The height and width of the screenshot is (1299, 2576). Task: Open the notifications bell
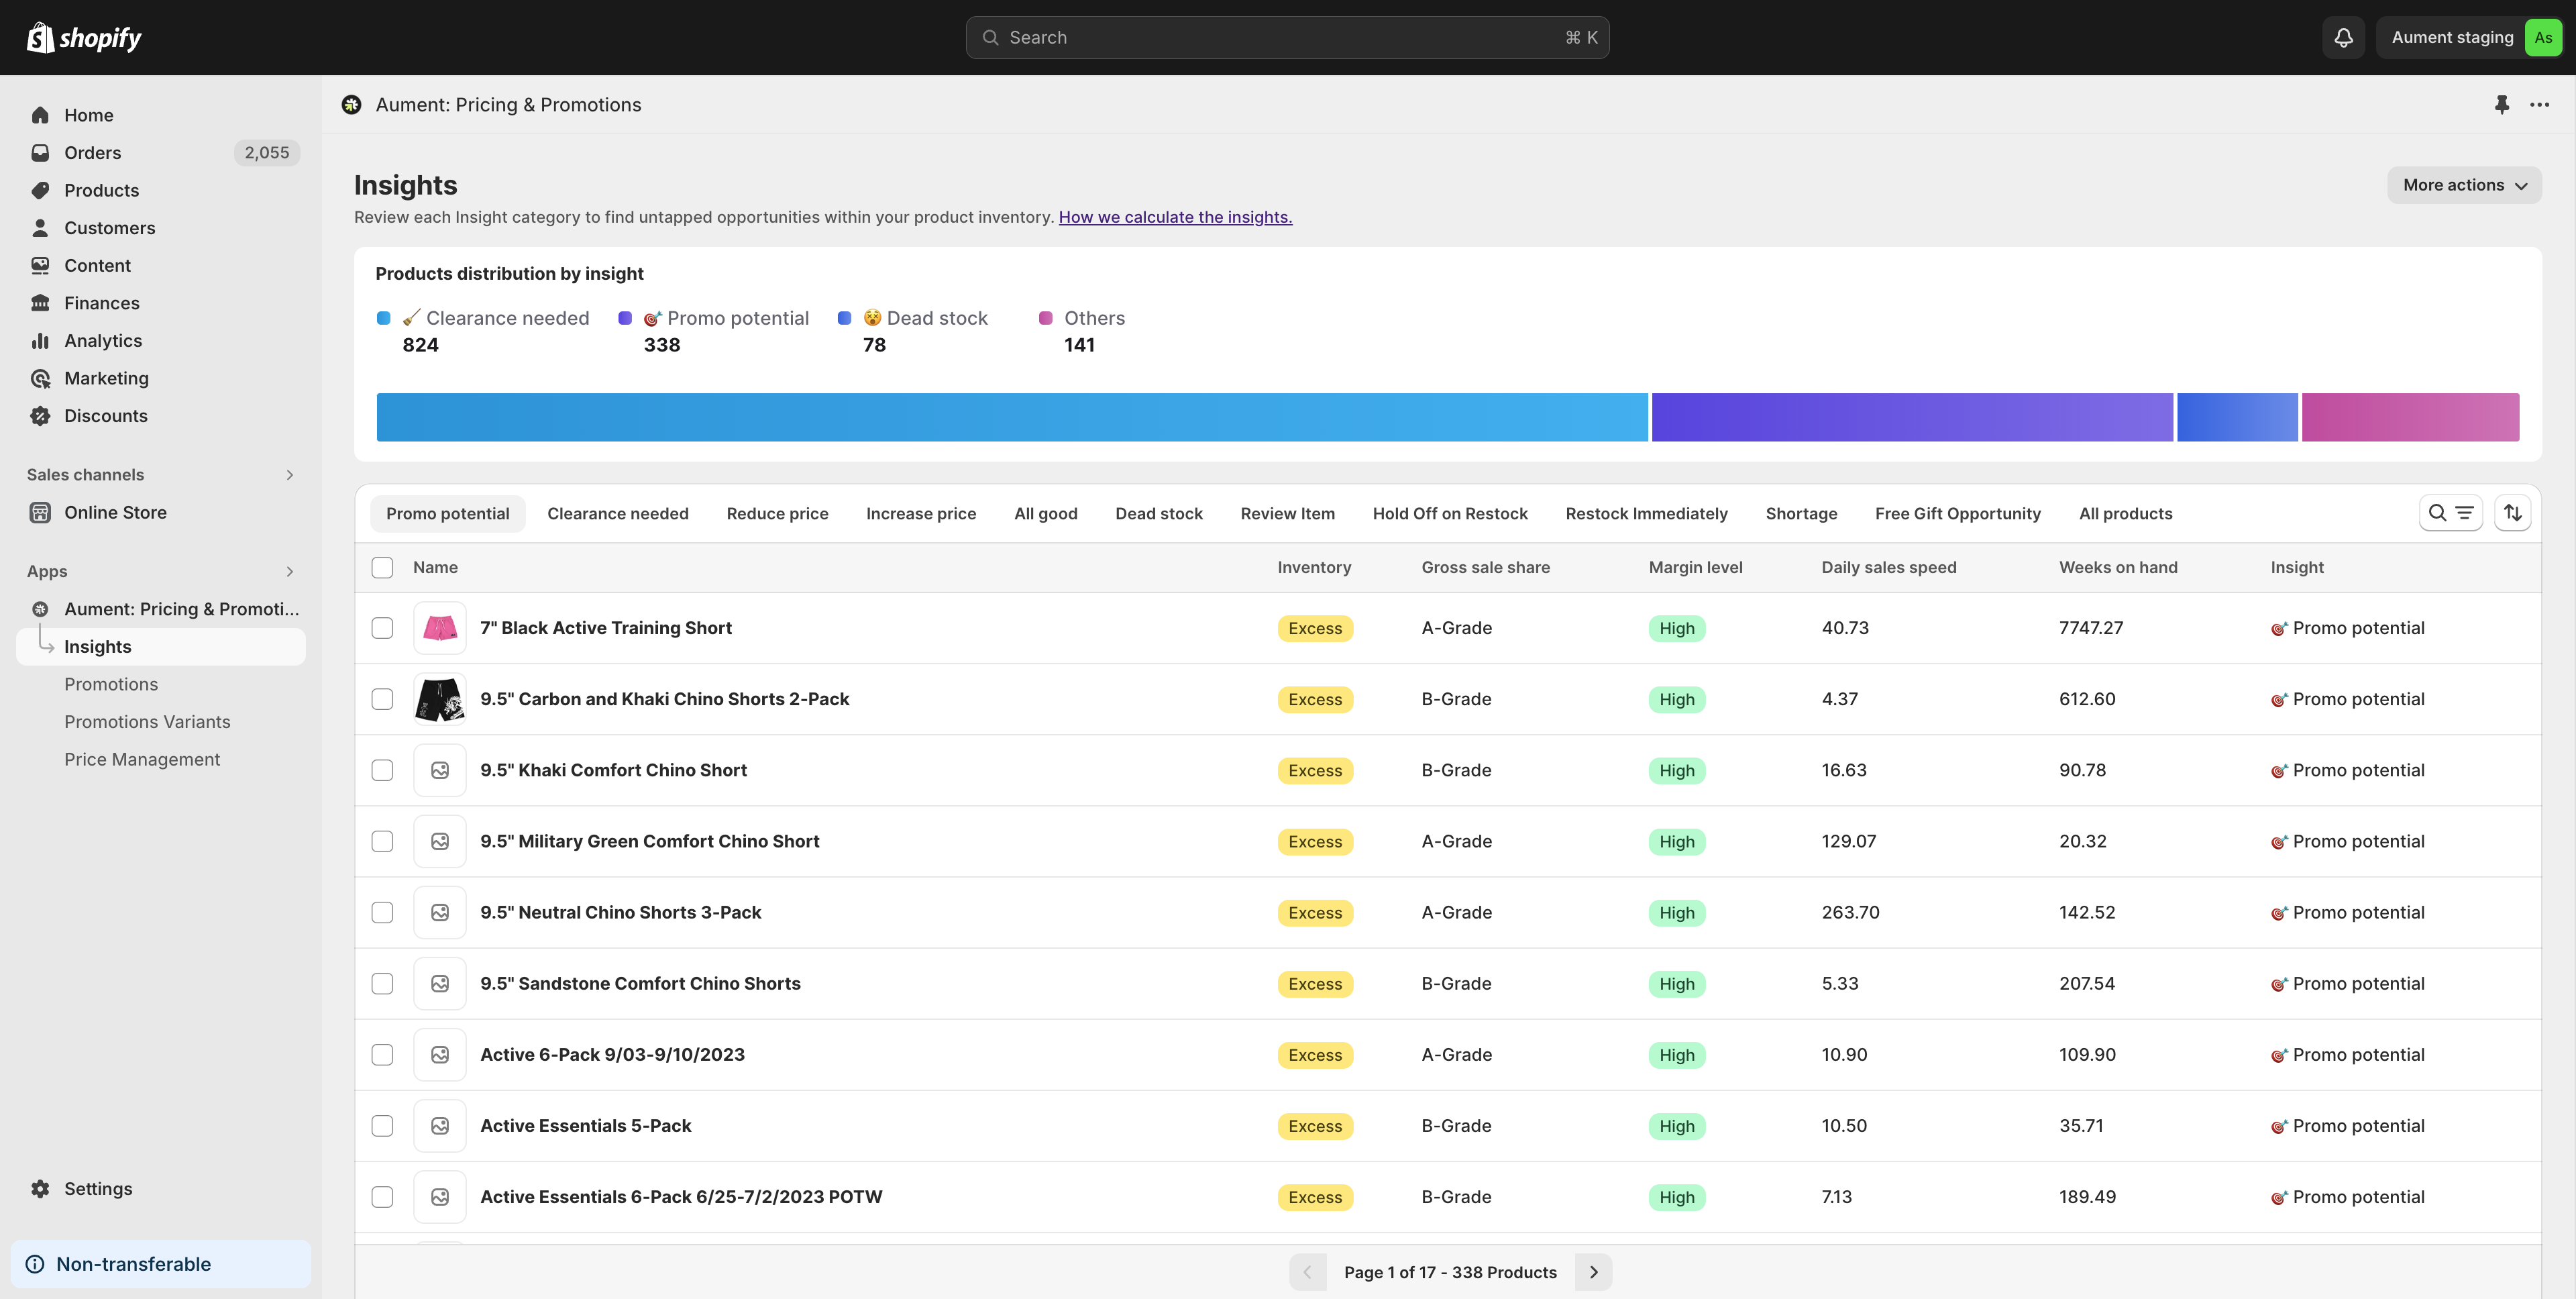(x=2343, y=37)
